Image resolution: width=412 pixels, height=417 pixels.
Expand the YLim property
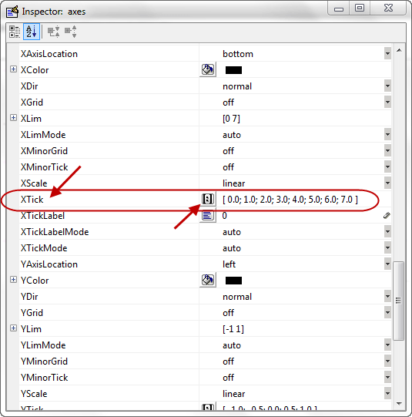(13, 328)
